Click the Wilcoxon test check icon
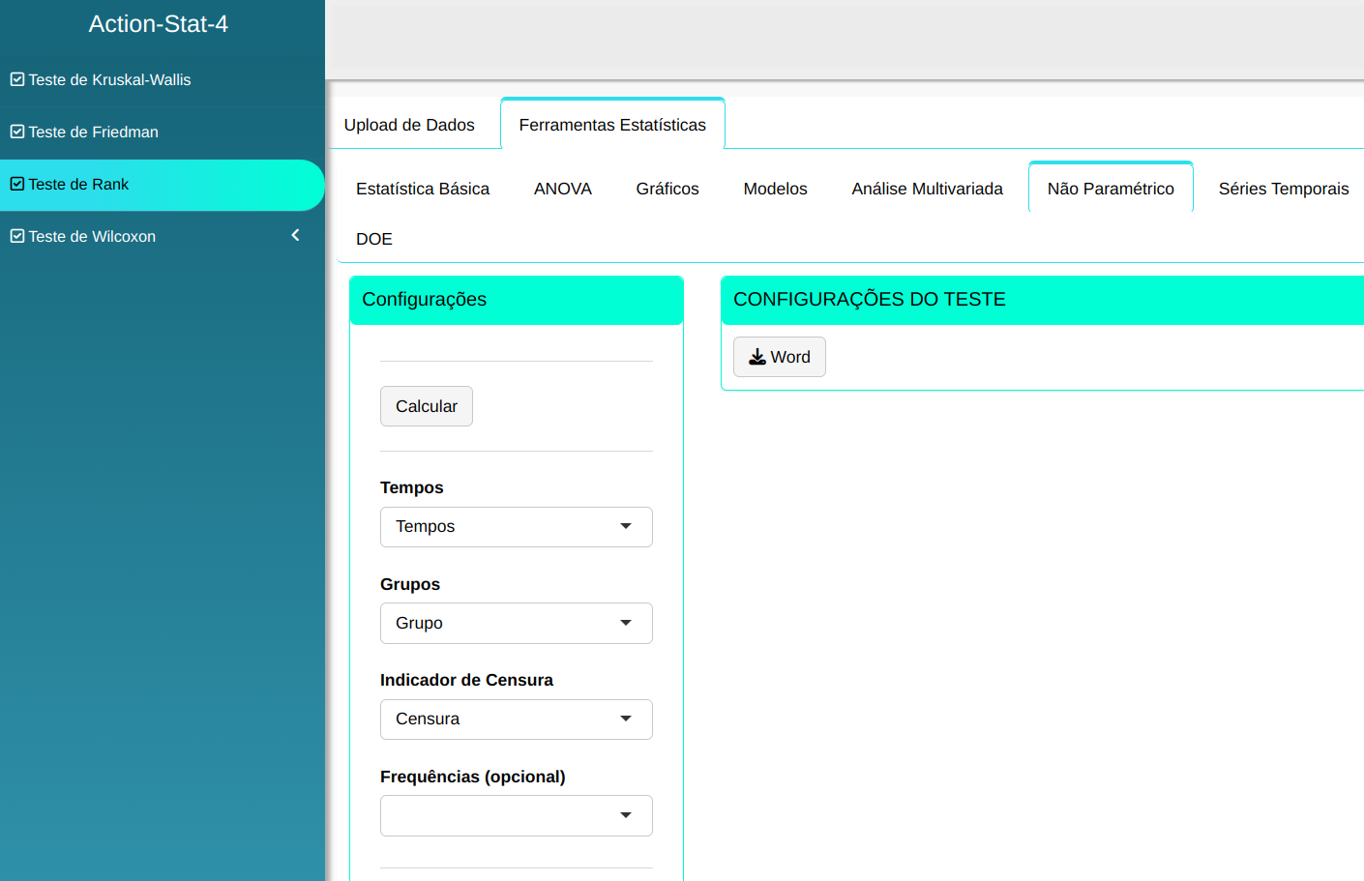The width and height of the screenshot is (1364, 881). click(17, 236)
